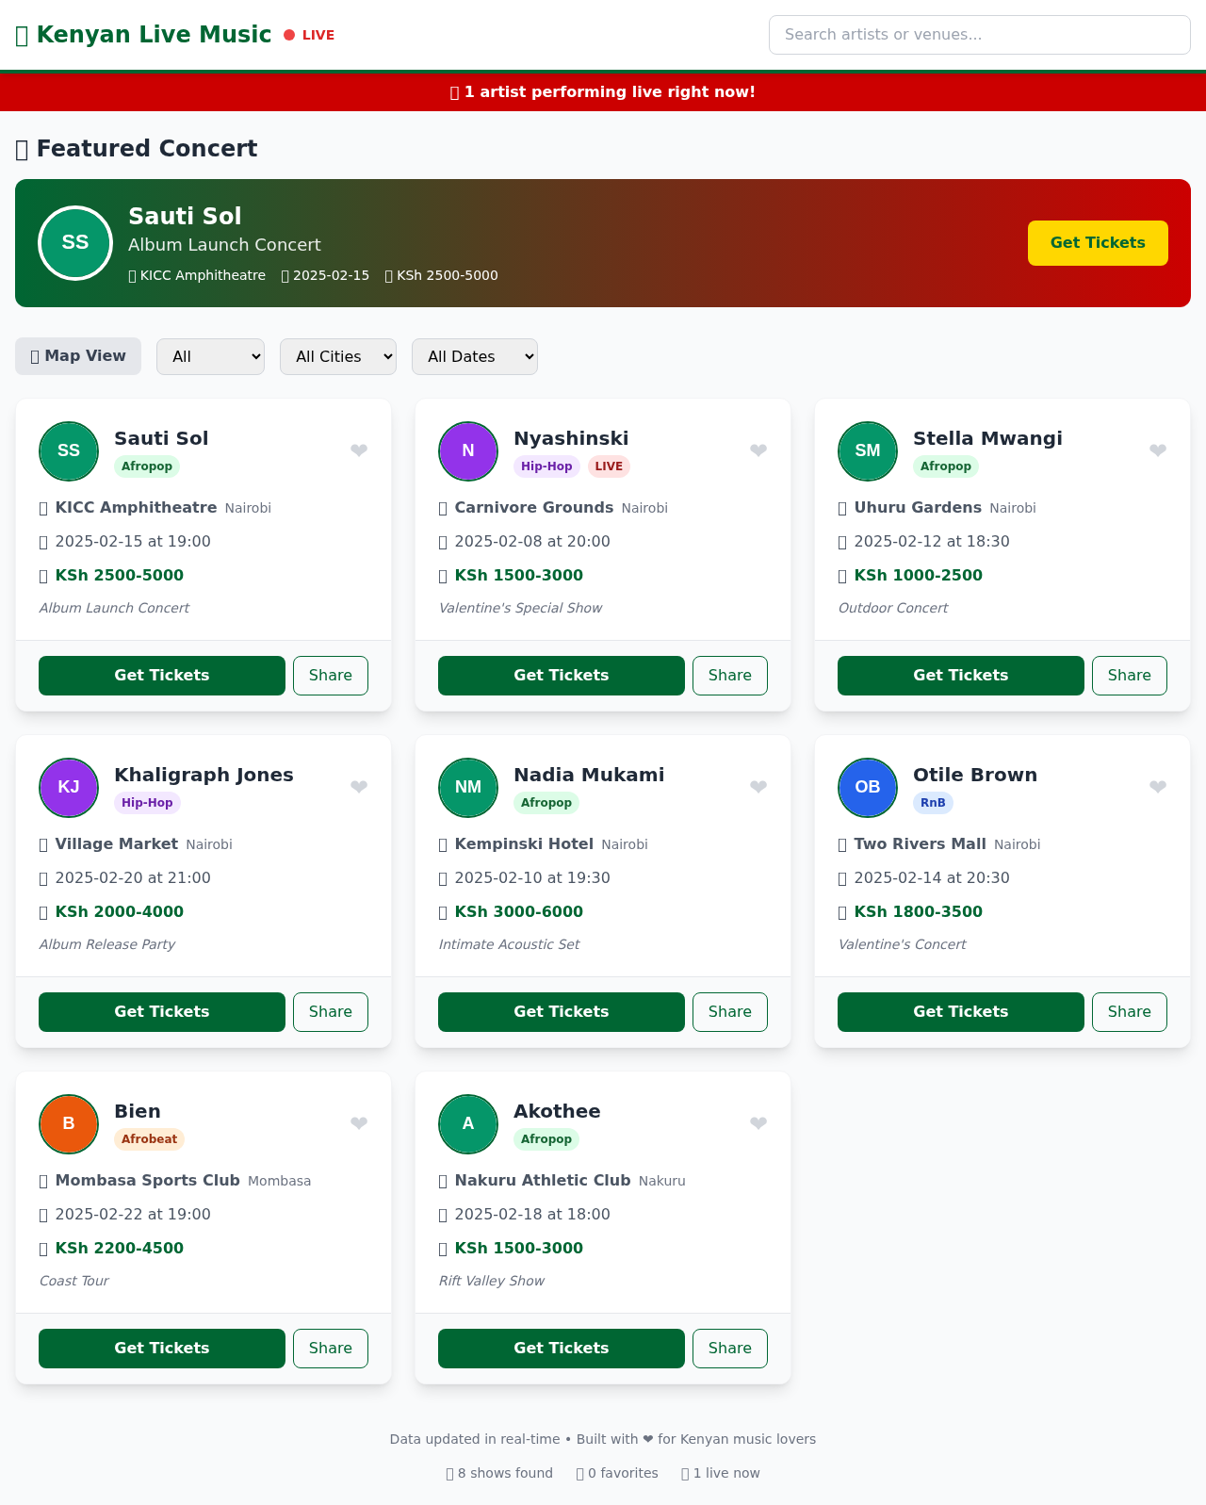1206x1505 pixels.
Task: Get Tickets in the featured concert banner
Action: coord(1098,243)
